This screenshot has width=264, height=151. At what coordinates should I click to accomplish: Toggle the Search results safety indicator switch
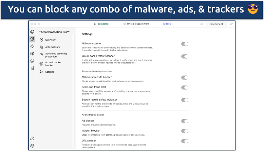185,100
